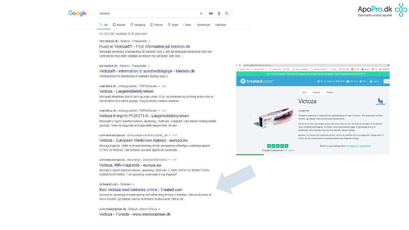Open 'Victoza, INN-liraglutide - europa.eu' result
The image size is (409, 230).
(x=130, y=165)
